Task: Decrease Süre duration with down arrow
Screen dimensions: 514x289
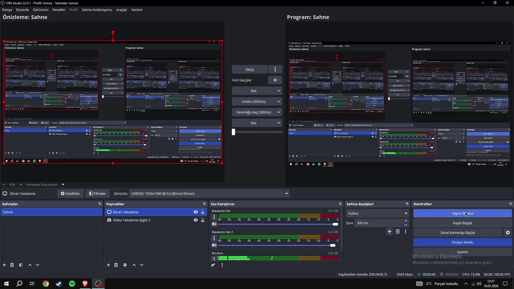Action: tap(406, 225)
